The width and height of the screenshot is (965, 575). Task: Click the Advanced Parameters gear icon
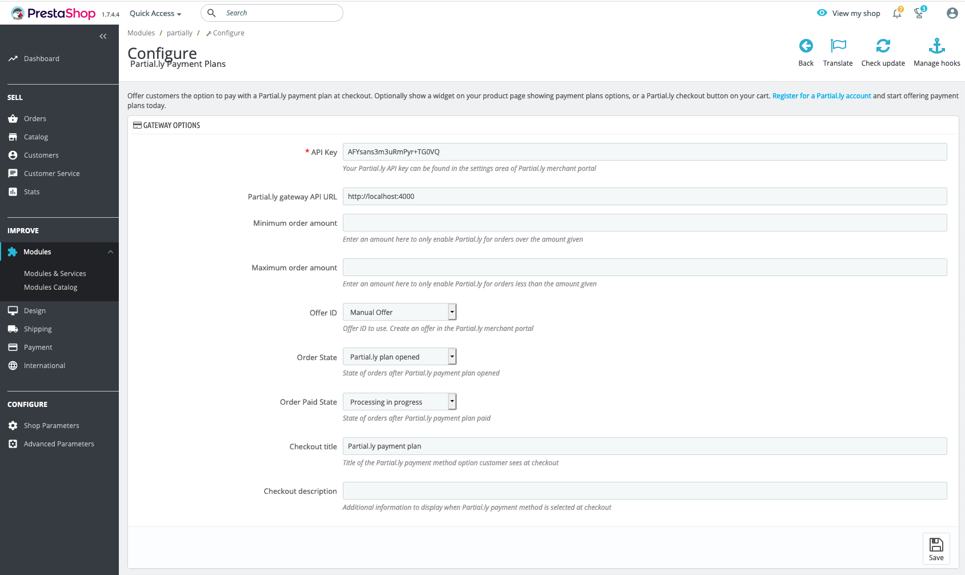click(13, 444)
